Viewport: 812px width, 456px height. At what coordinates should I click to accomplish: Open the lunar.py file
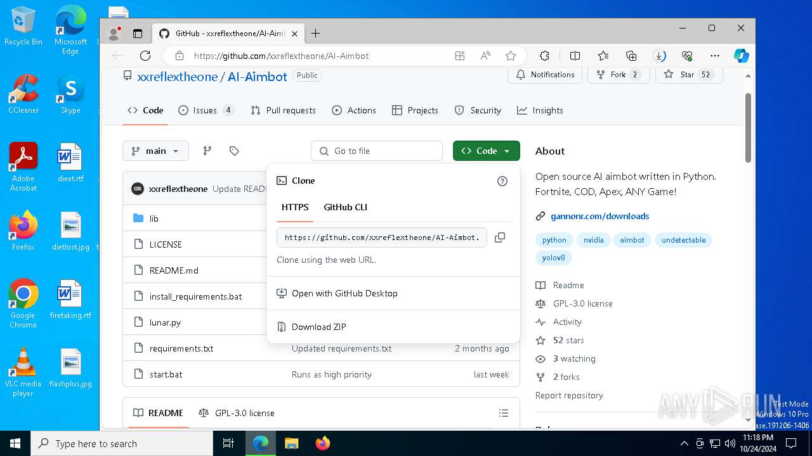point(165,322)
